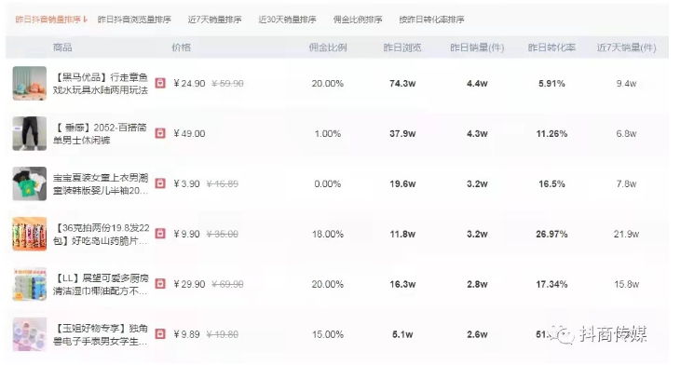Click the 昨日浏览 column header
The height and width of the screenshot is (365, 694).
point(402,47)
